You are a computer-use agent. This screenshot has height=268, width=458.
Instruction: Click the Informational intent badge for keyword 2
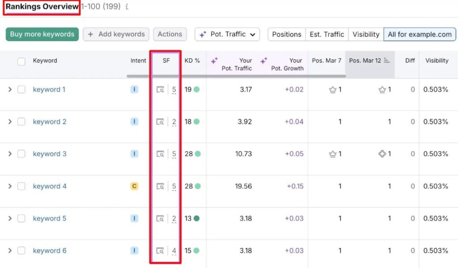pyautogui.click(x=134, y=122)
